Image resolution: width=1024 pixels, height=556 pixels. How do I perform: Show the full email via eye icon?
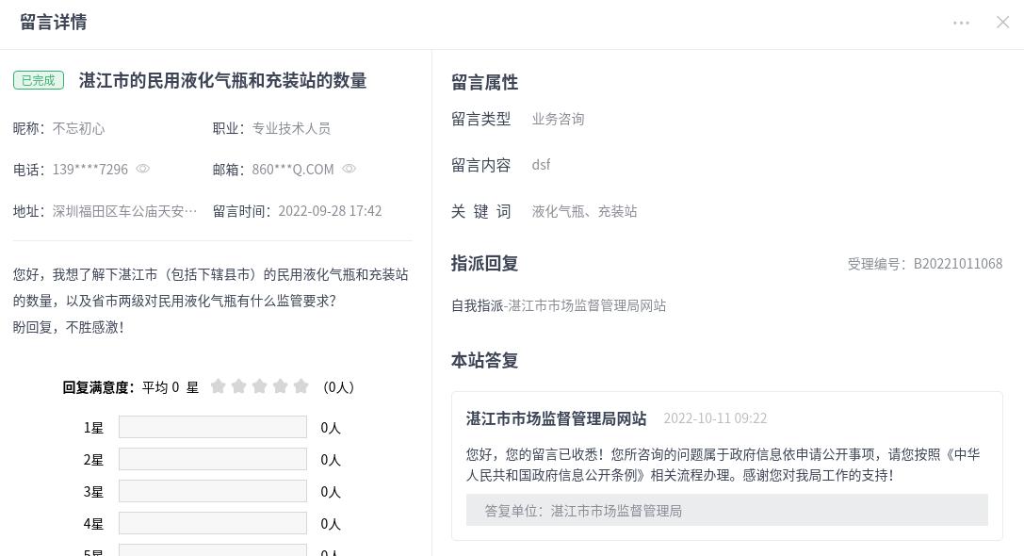(x=349, y=169)
